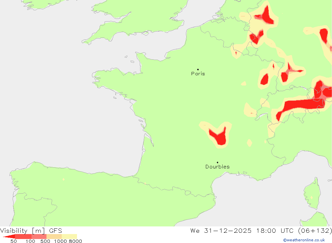332x243 pixels.
Task: Click the legend swatch between 50 and 100
Action: 23,236
